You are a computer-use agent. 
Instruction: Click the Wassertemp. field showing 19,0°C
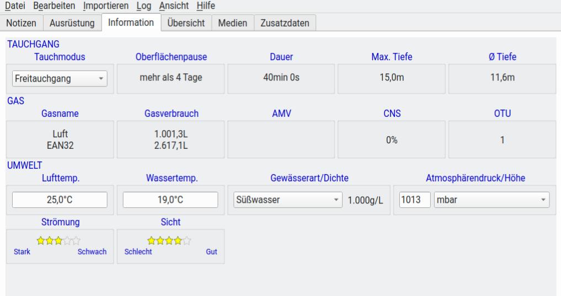coord(170,200)
